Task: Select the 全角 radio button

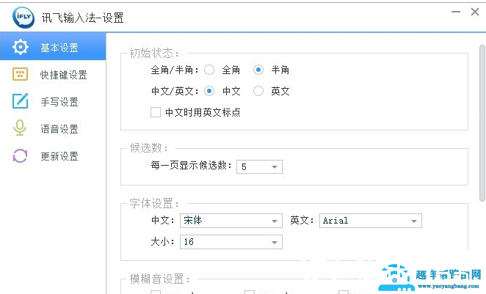Action: [209, 70]
